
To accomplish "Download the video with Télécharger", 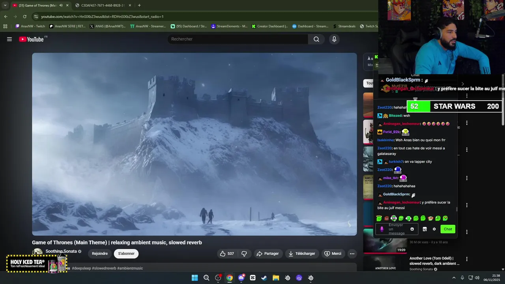I will click(302, 254).
